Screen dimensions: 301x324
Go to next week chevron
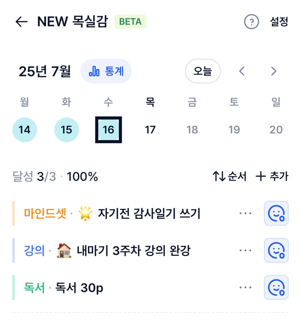pos(274,71)
